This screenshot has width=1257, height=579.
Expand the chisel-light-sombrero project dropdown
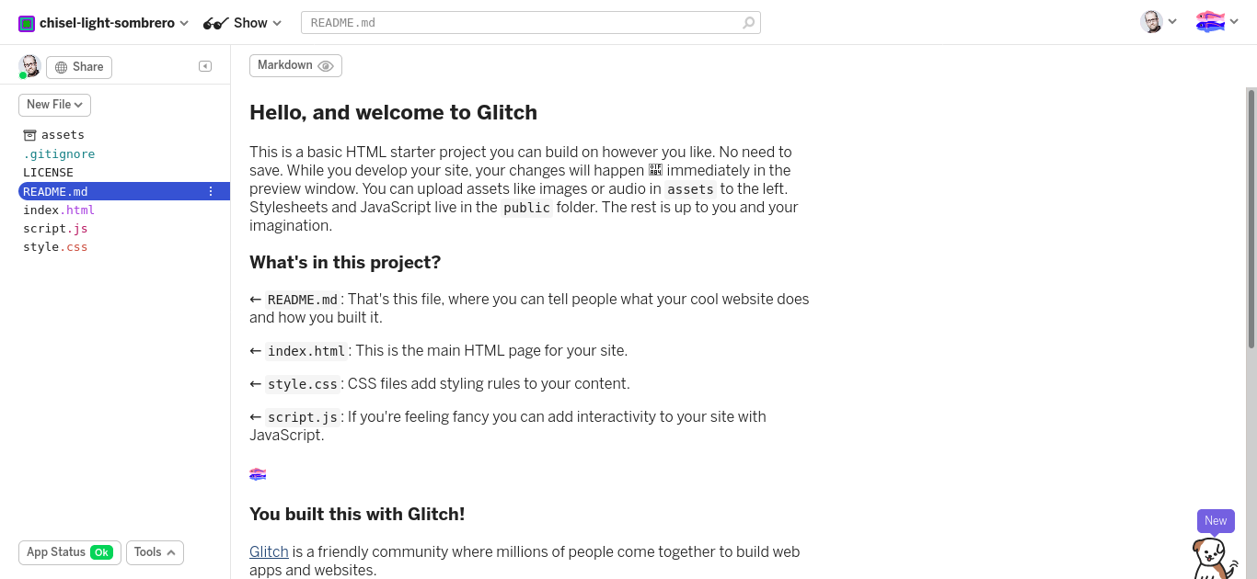[184, 23]
